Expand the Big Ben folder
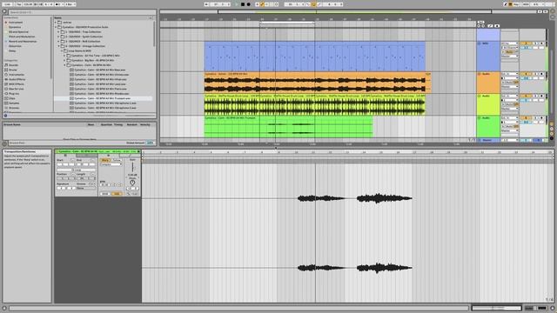The width and height of the screenshot is (557, 313). click(64, 60)
